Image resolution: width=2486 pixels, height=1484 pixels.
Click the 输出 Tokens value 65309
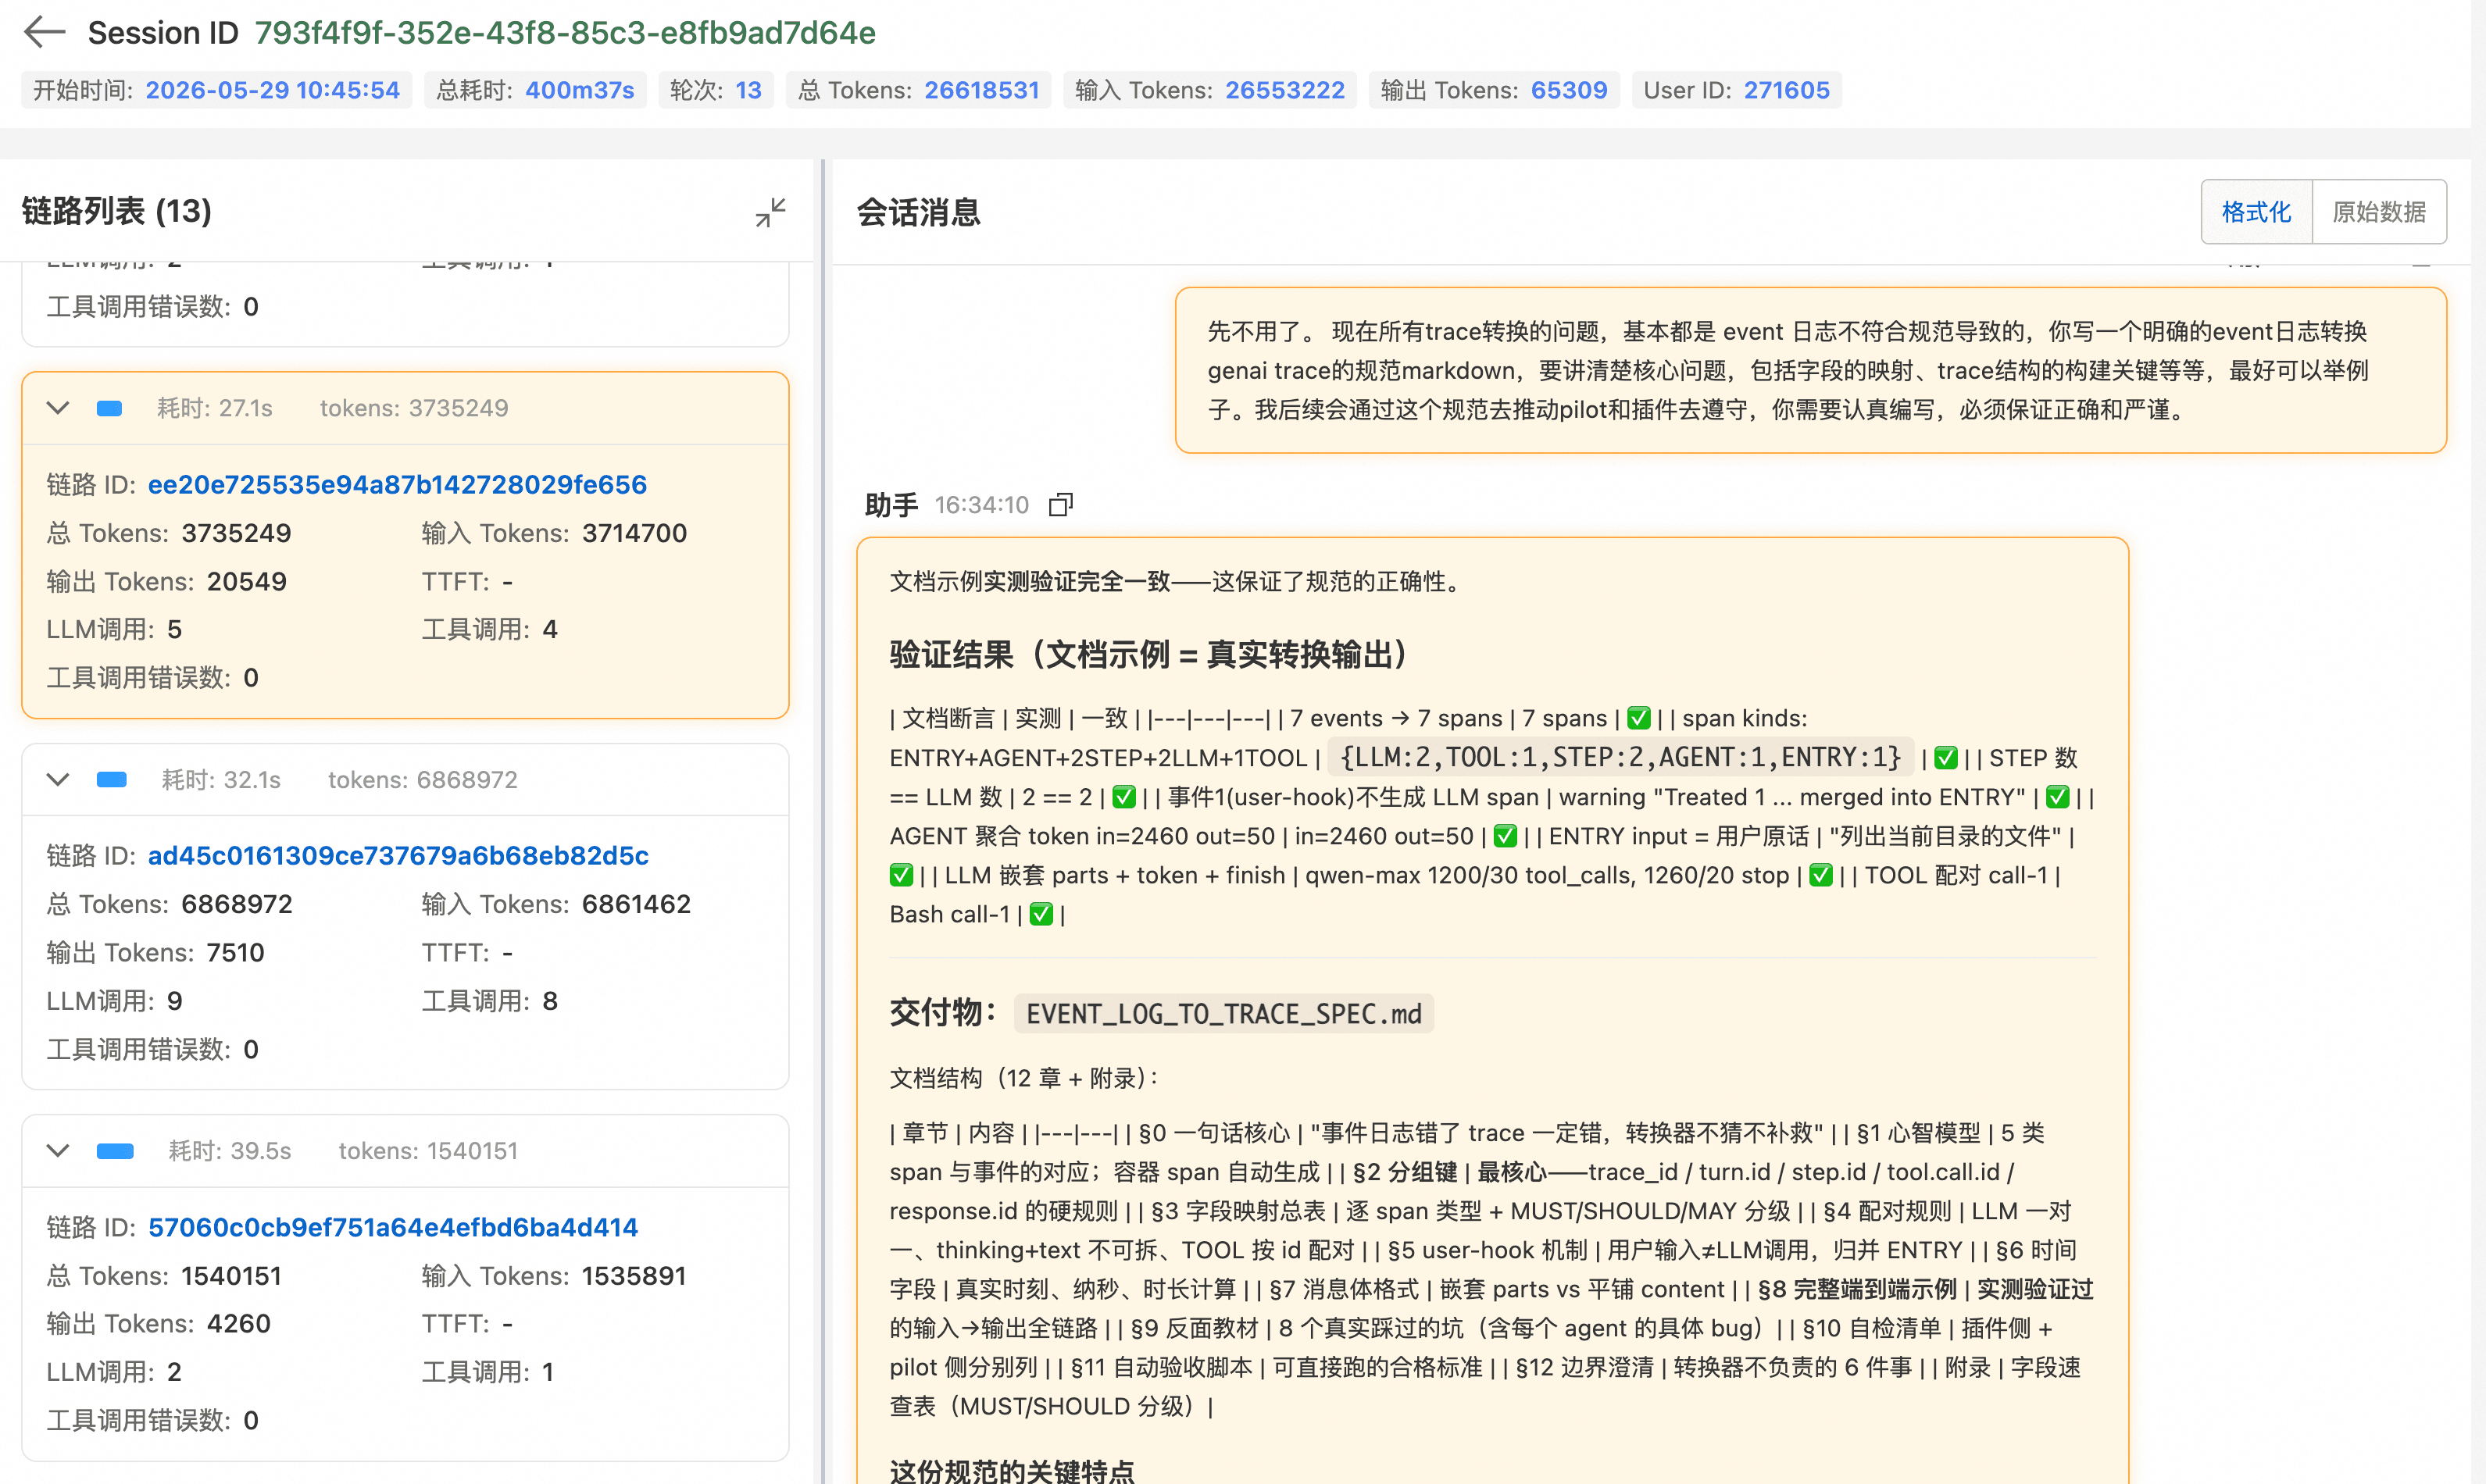pos(1569,90)
